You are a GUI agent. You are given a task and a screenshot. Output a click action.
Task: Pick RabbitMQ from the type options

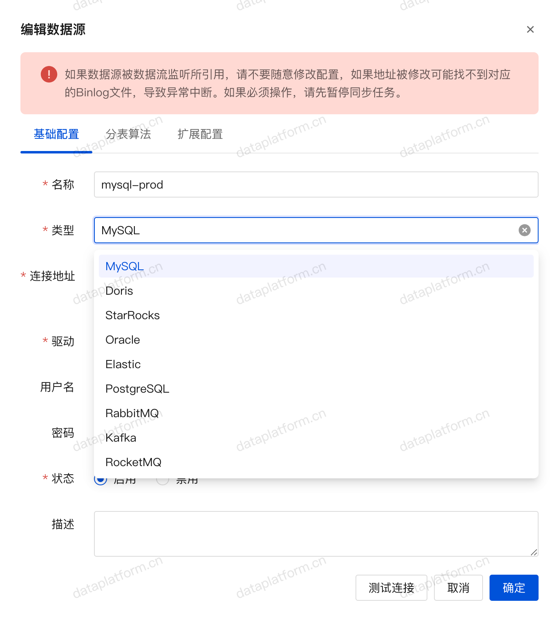pyautogui.click(x=132, y=413)
